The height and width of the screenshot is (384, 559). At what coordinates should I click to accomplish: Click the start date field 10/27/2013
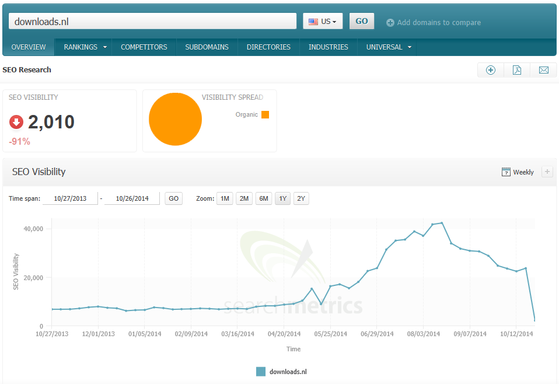click(x=70, y=198)
